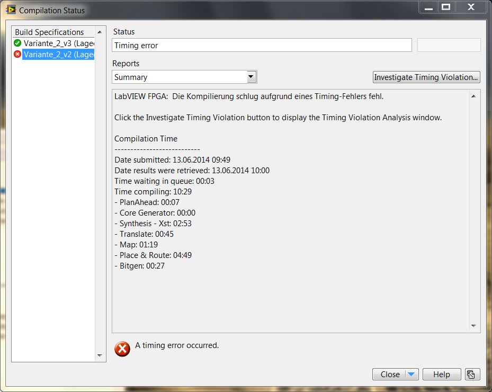Click the 'Core Generator: 00:00' line
The height and width of the screenshot is (392, 492).
155,213
